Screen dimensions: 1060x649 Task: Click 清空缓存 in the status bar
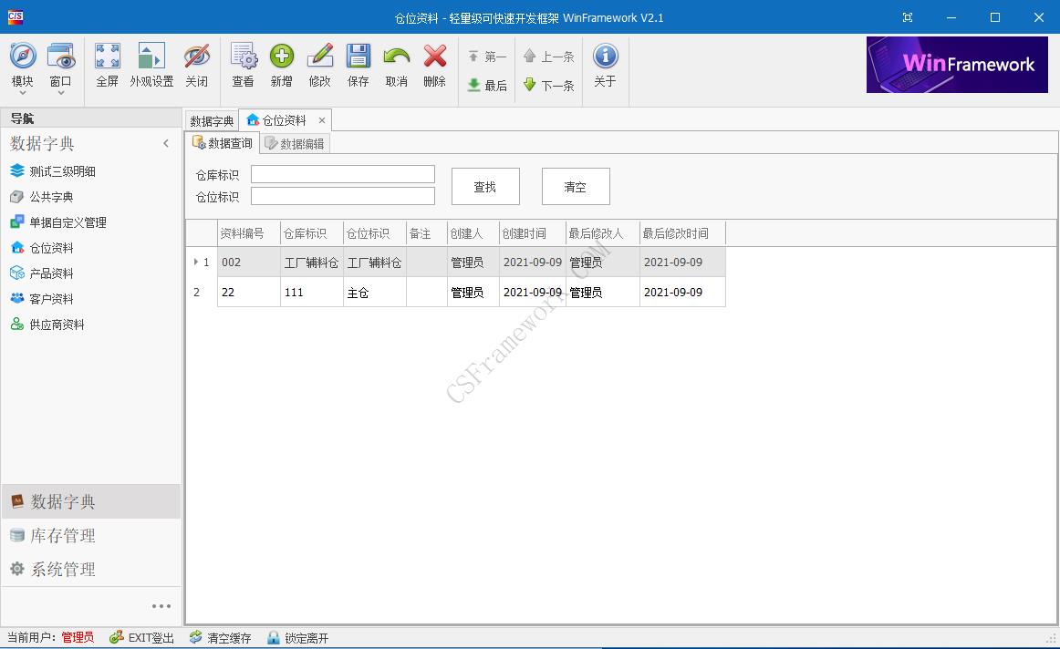220,637
